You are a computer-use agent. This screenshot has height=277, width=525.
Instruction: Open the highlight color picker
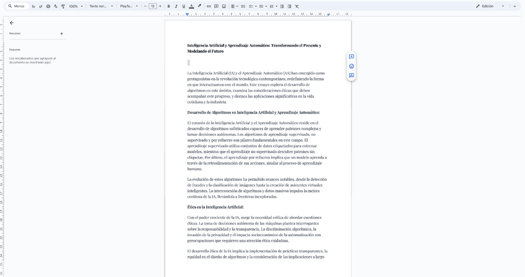(199, 6)
